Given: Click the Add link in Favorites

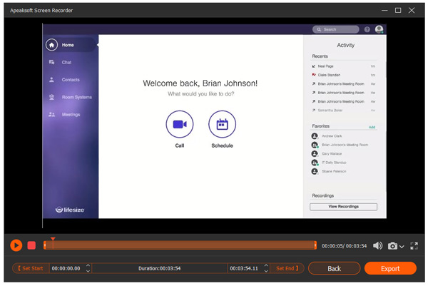Looking at the screenshot, I should click(x=372, y=127).
